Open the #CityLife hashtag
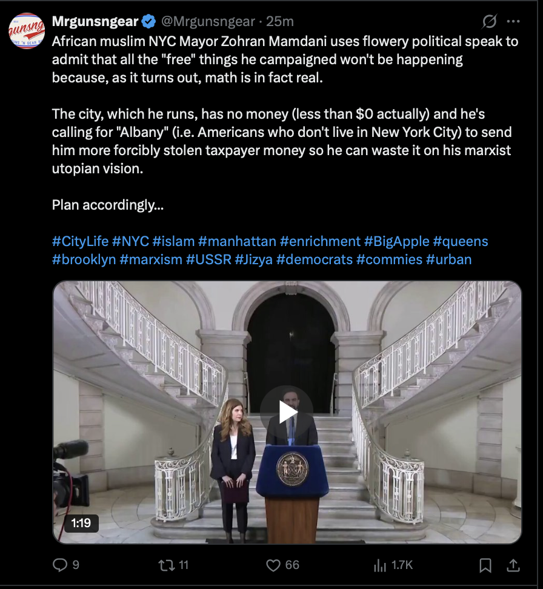The image size is (543, 589). coord(80,241)
